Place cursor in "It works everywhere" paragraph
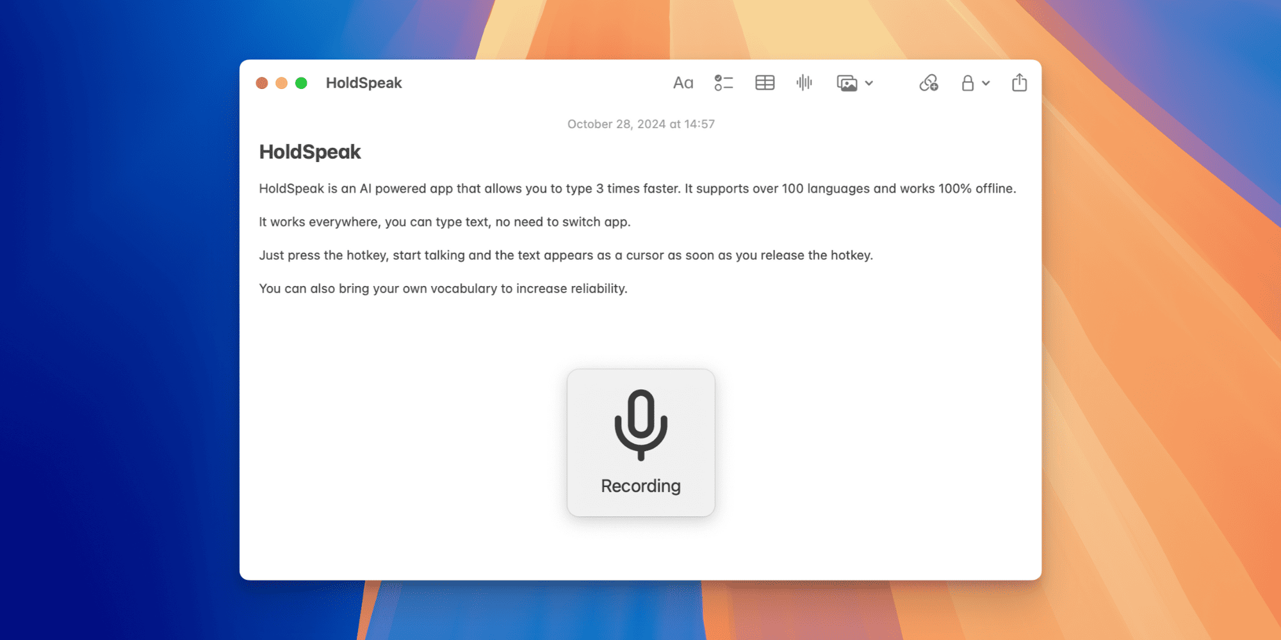The height and width of the screenshot is (640, 1281). 445,222
